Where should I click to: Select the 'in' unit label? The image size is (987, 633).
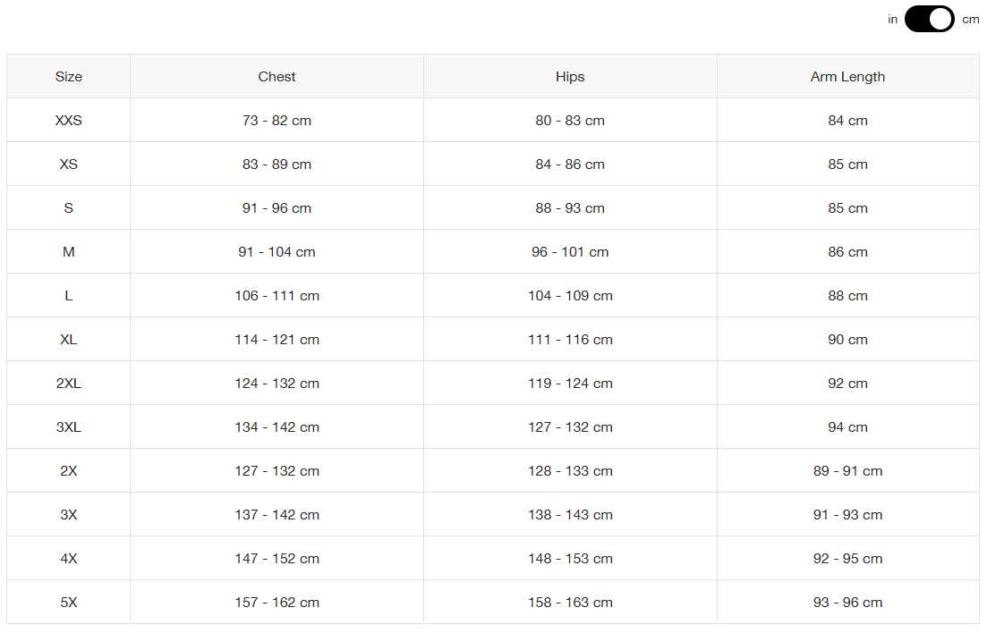coord(892,20)
